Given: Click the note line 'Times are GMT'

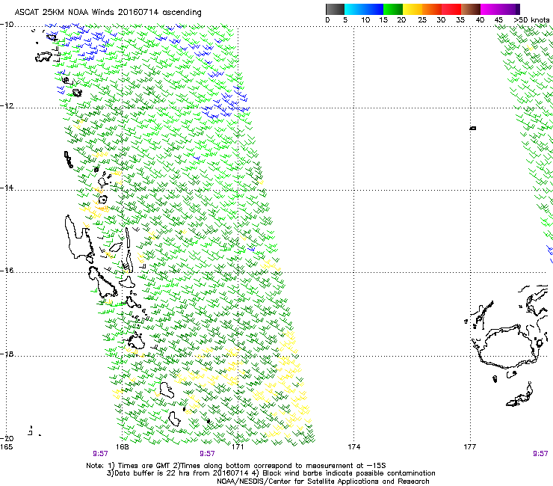Looking at the screenshot, I should [x=143, y=466].
